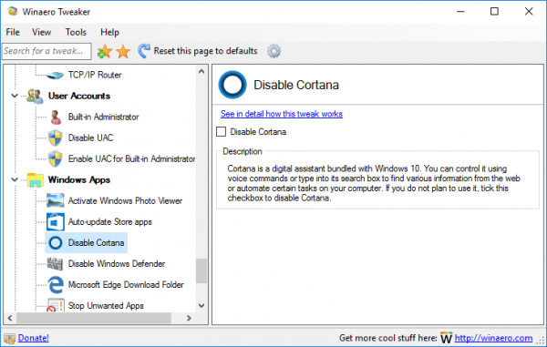Click tree horizontal scrollbar right arrow
This screenshot has height=347, width=547.
tap(189, 318)
